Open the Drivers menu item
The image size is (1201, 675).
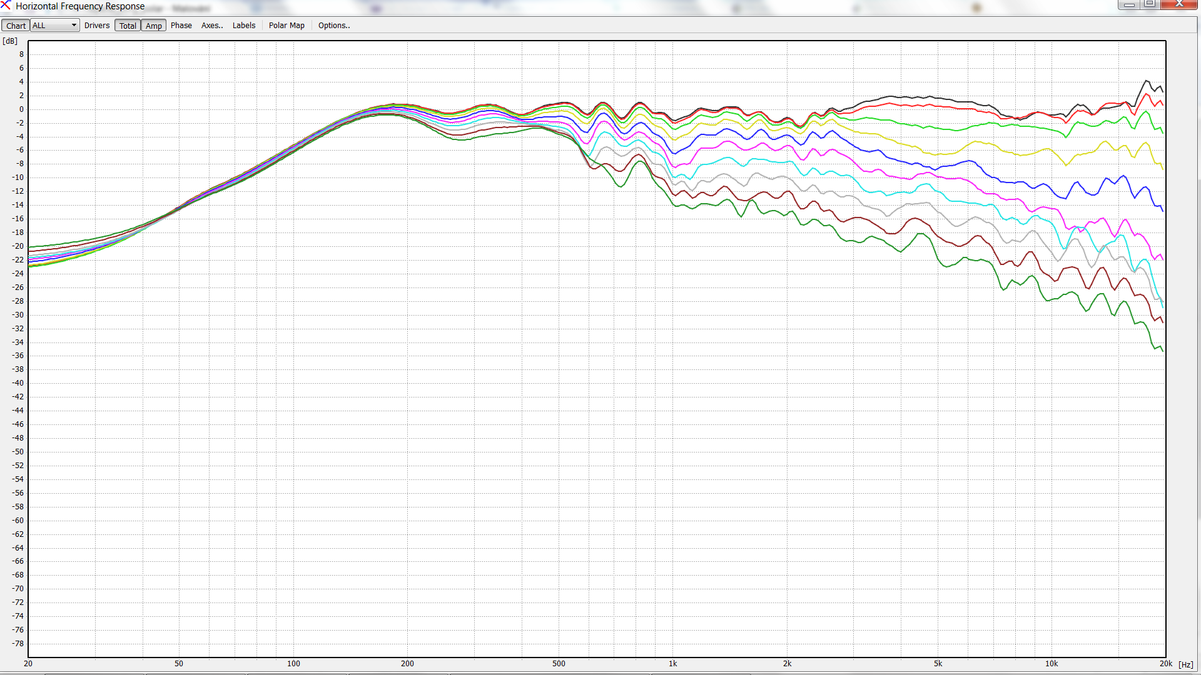(97, 26)
